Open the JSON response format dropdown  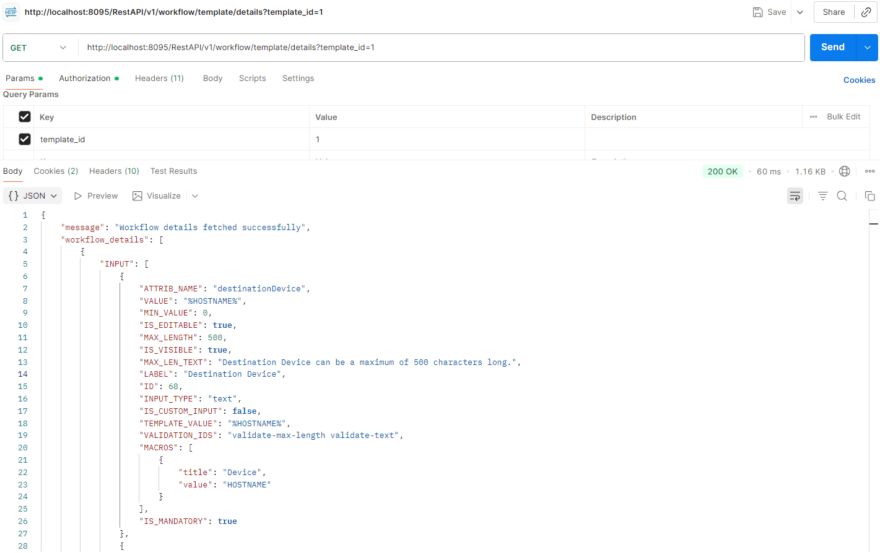tap(32, 195)
